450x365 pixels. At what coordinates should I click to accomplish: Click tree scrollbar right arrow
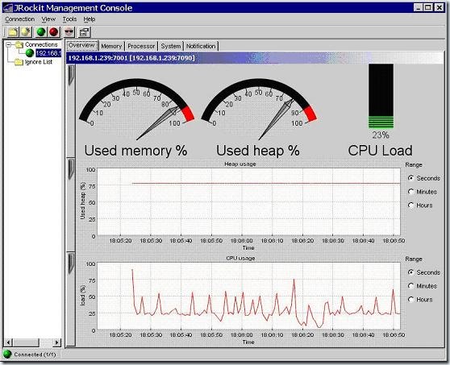56,342
